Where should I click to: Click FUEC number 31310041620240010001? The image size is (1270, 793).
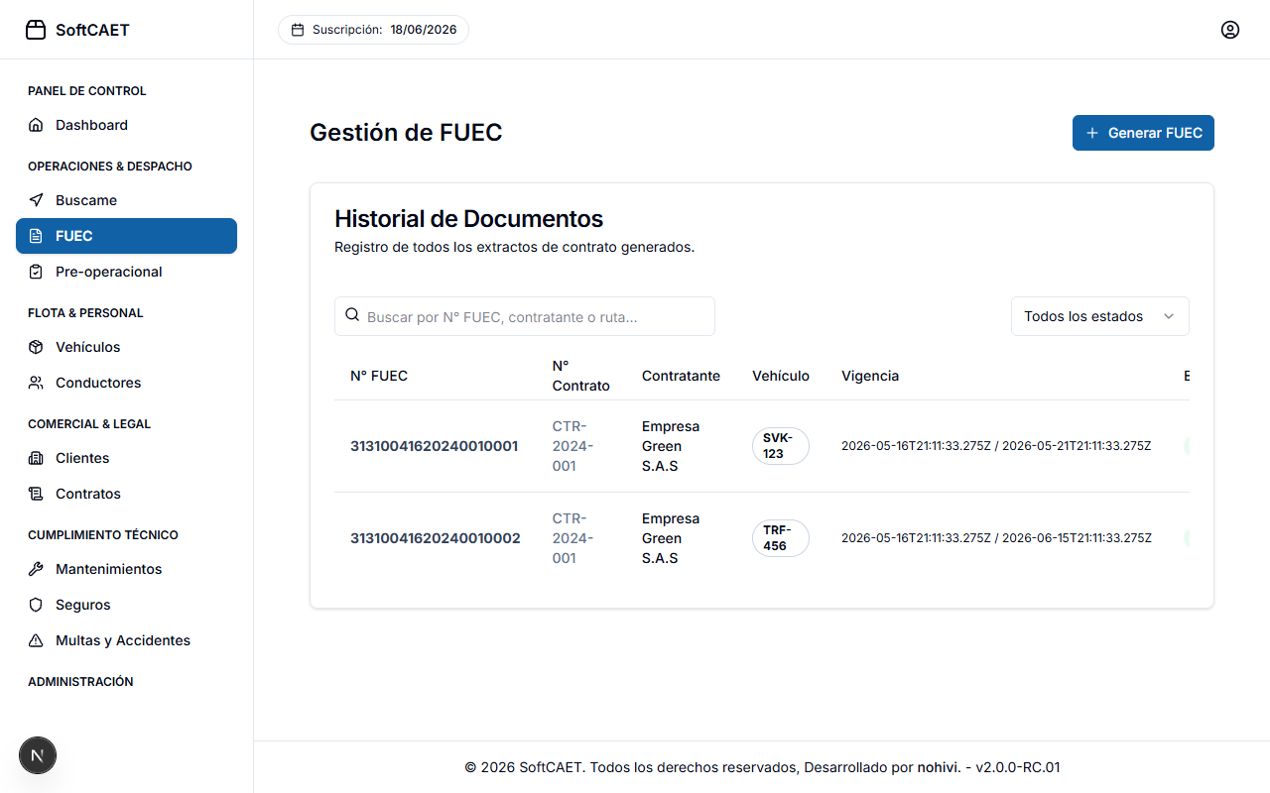pyautogui.click(x=434, y=446)
